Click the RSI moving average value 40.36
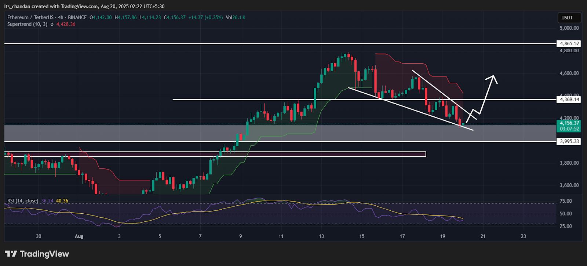 click(x=62, y=201)
